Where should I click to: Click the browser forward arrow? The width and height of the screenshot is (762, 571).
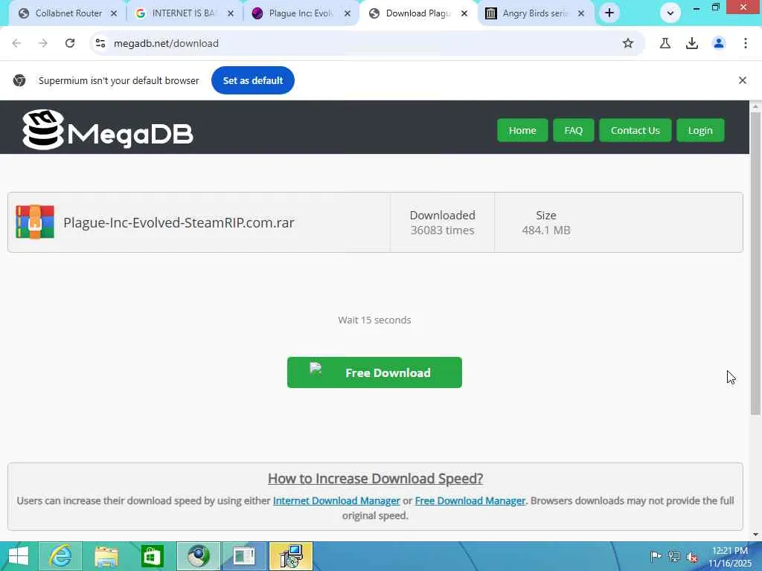pyautogui.click(x=43, y=43)
